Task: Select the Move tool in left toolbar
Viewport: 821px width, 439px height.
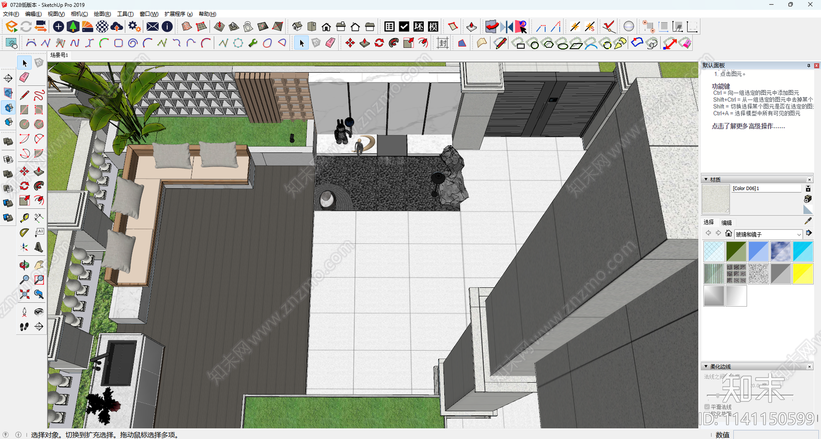Action: click(24, 171)
